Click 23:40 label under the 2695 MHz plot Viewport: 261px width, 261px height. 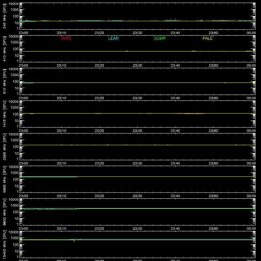[x=175, y=163]
